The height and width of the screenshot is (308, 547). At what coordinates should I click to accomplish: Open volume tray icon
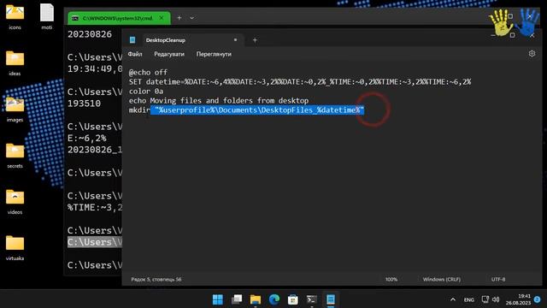(496, 299)
